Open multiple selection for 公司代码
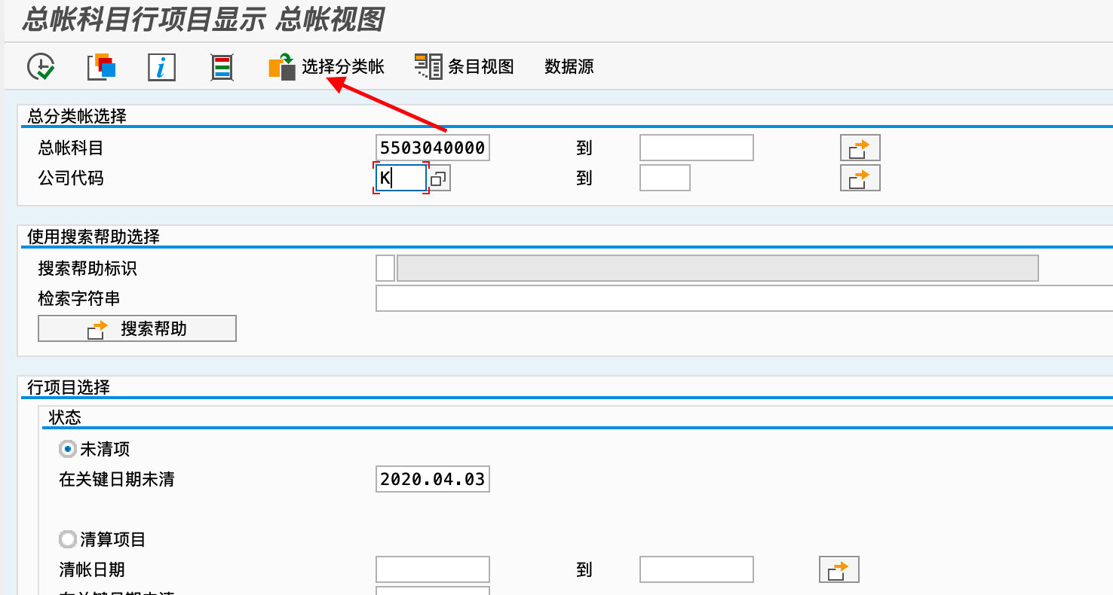Image resolution: width=1113 pixels, height=595 pixels. point(860,177)
